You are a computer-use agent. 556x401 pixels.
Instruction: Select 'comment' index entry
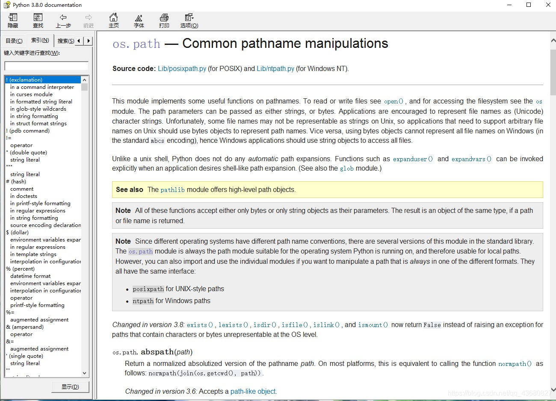click(x=22, y=189)
